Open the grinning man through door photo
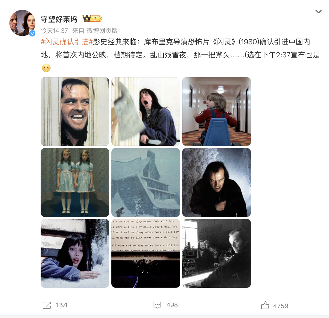Viewport: 329px width, 318px height. click(x=75, y=112)
